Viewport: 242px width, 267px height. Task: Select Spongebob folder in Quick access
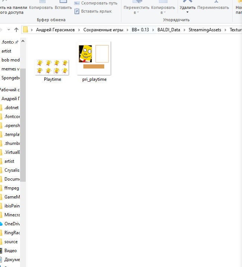[x=10, y=78]
